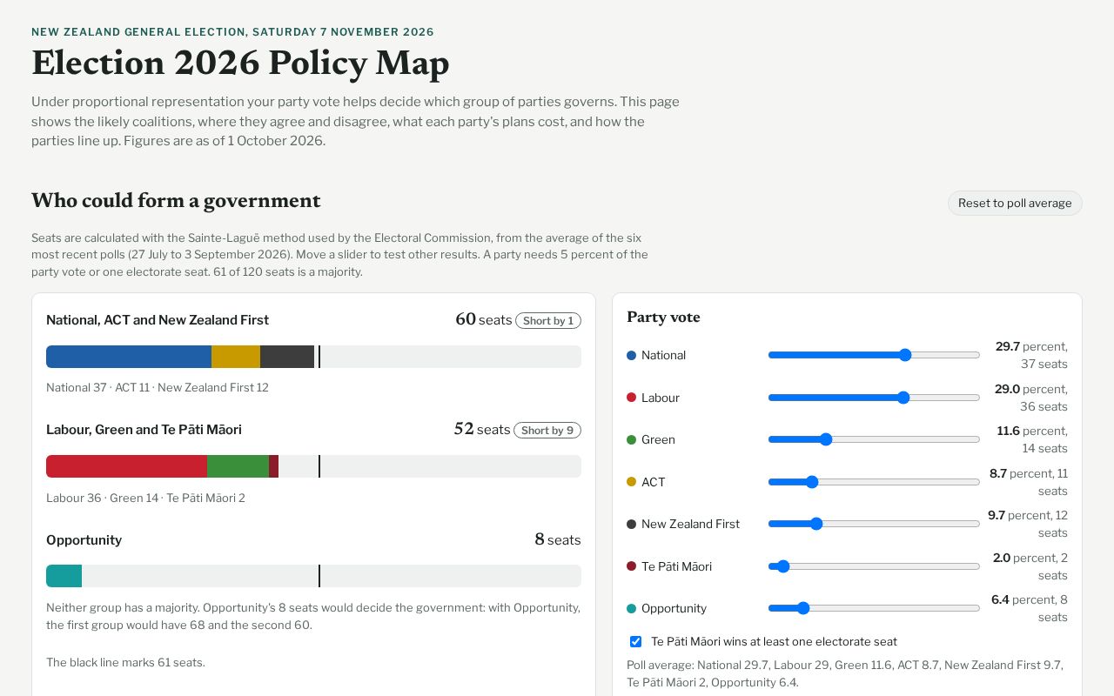Click the heading 'National, ACT and New Zealand First'
Image resolution: width=1114 pixels, height=696 pixels.
click(x=158, y=320)
